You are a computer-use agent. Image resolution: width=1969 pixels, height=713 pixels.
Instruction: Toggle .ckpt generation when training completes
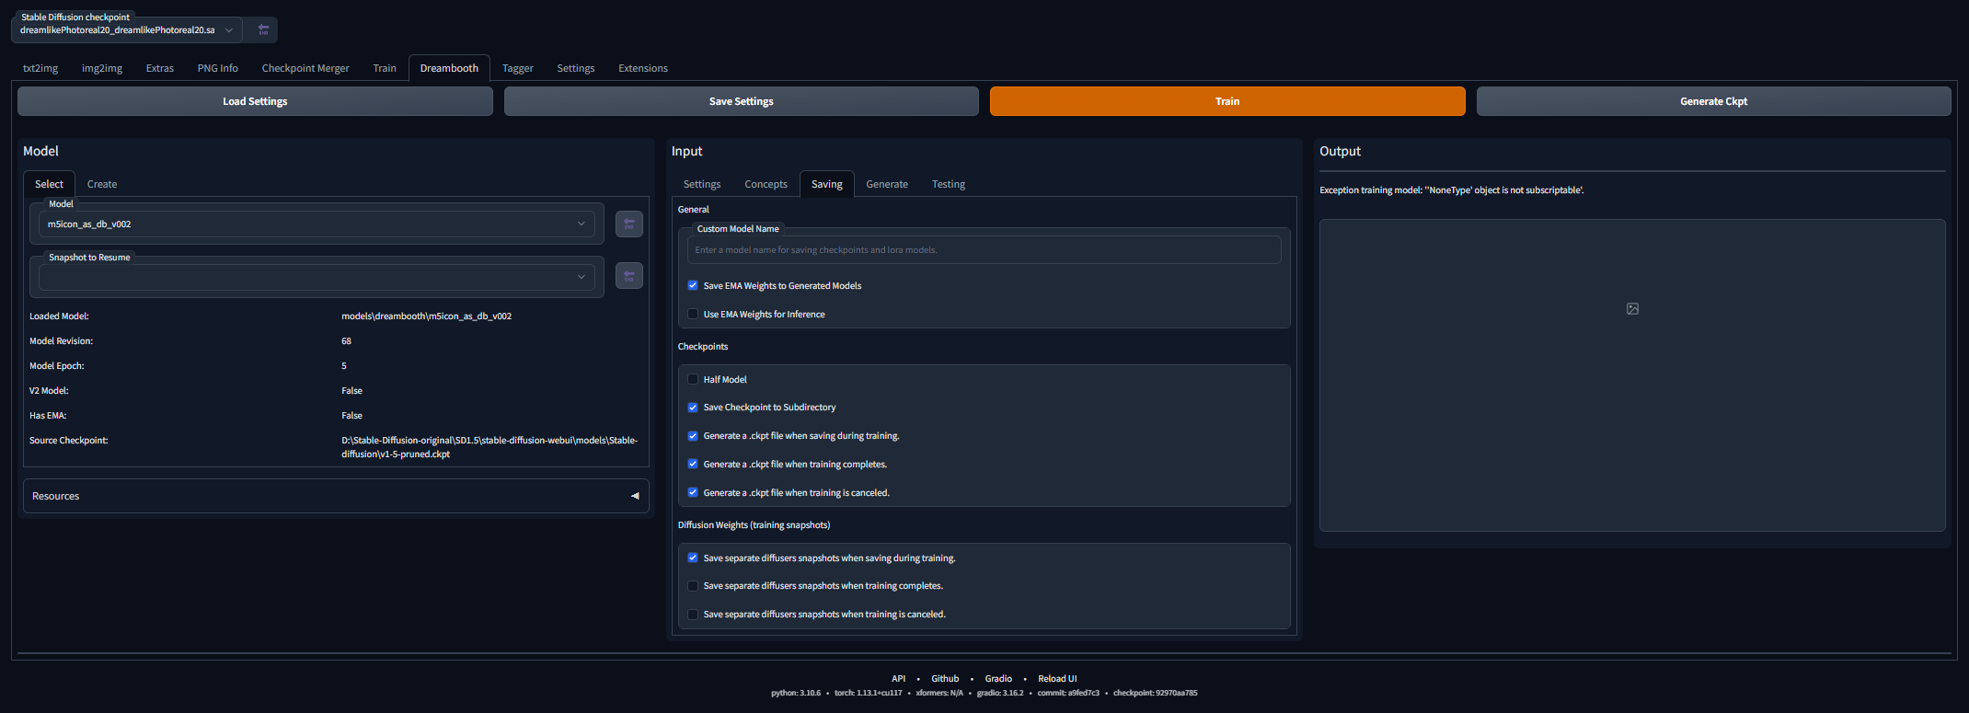point(693,464)
